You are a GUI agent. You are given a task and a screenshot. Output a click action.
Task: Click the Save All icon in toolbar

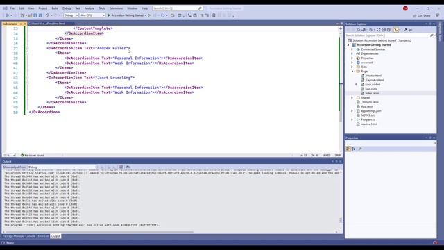(x=40, y=15)
